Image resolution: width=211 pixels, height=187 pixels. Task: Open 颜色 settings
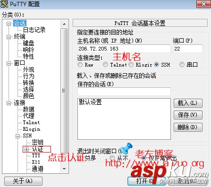tap(28, 96)
